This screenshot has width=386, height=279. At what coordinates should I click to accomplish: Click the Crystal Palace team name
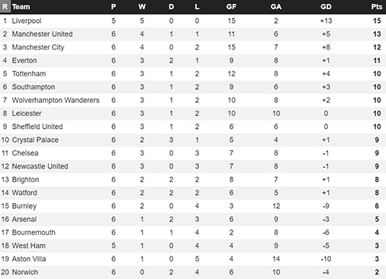coord(35,139)
